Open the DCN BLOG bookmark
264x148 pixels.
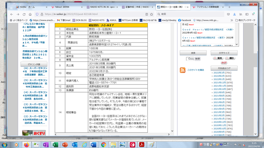click(80, 20)
